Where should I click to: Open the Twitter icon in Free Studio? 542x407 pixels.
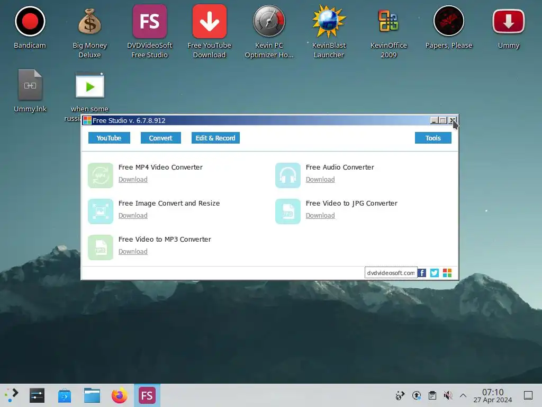[435, 273]
